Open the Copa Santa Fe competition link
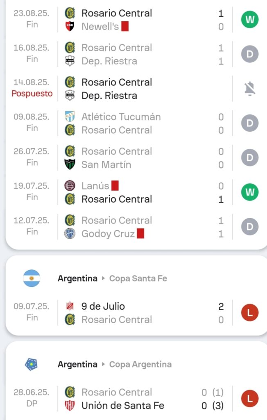 click(138, 278)
